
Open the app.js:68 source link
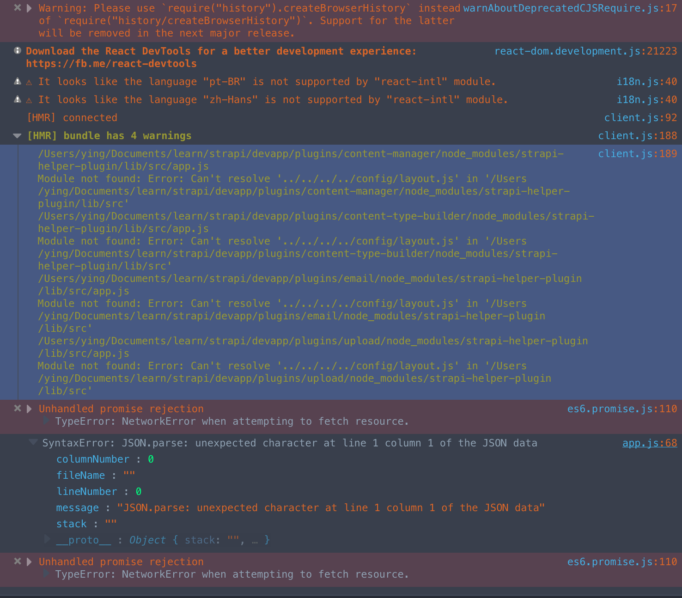coord(650,443)
